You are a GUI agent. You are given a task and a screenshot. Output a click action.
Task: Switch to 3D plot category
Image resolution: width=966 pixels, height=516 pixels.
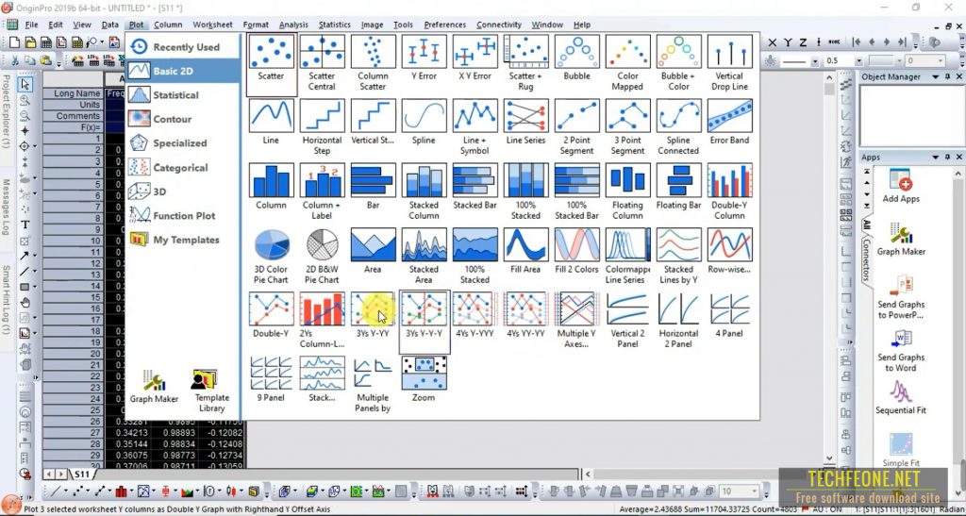click(x=183, y=191)
